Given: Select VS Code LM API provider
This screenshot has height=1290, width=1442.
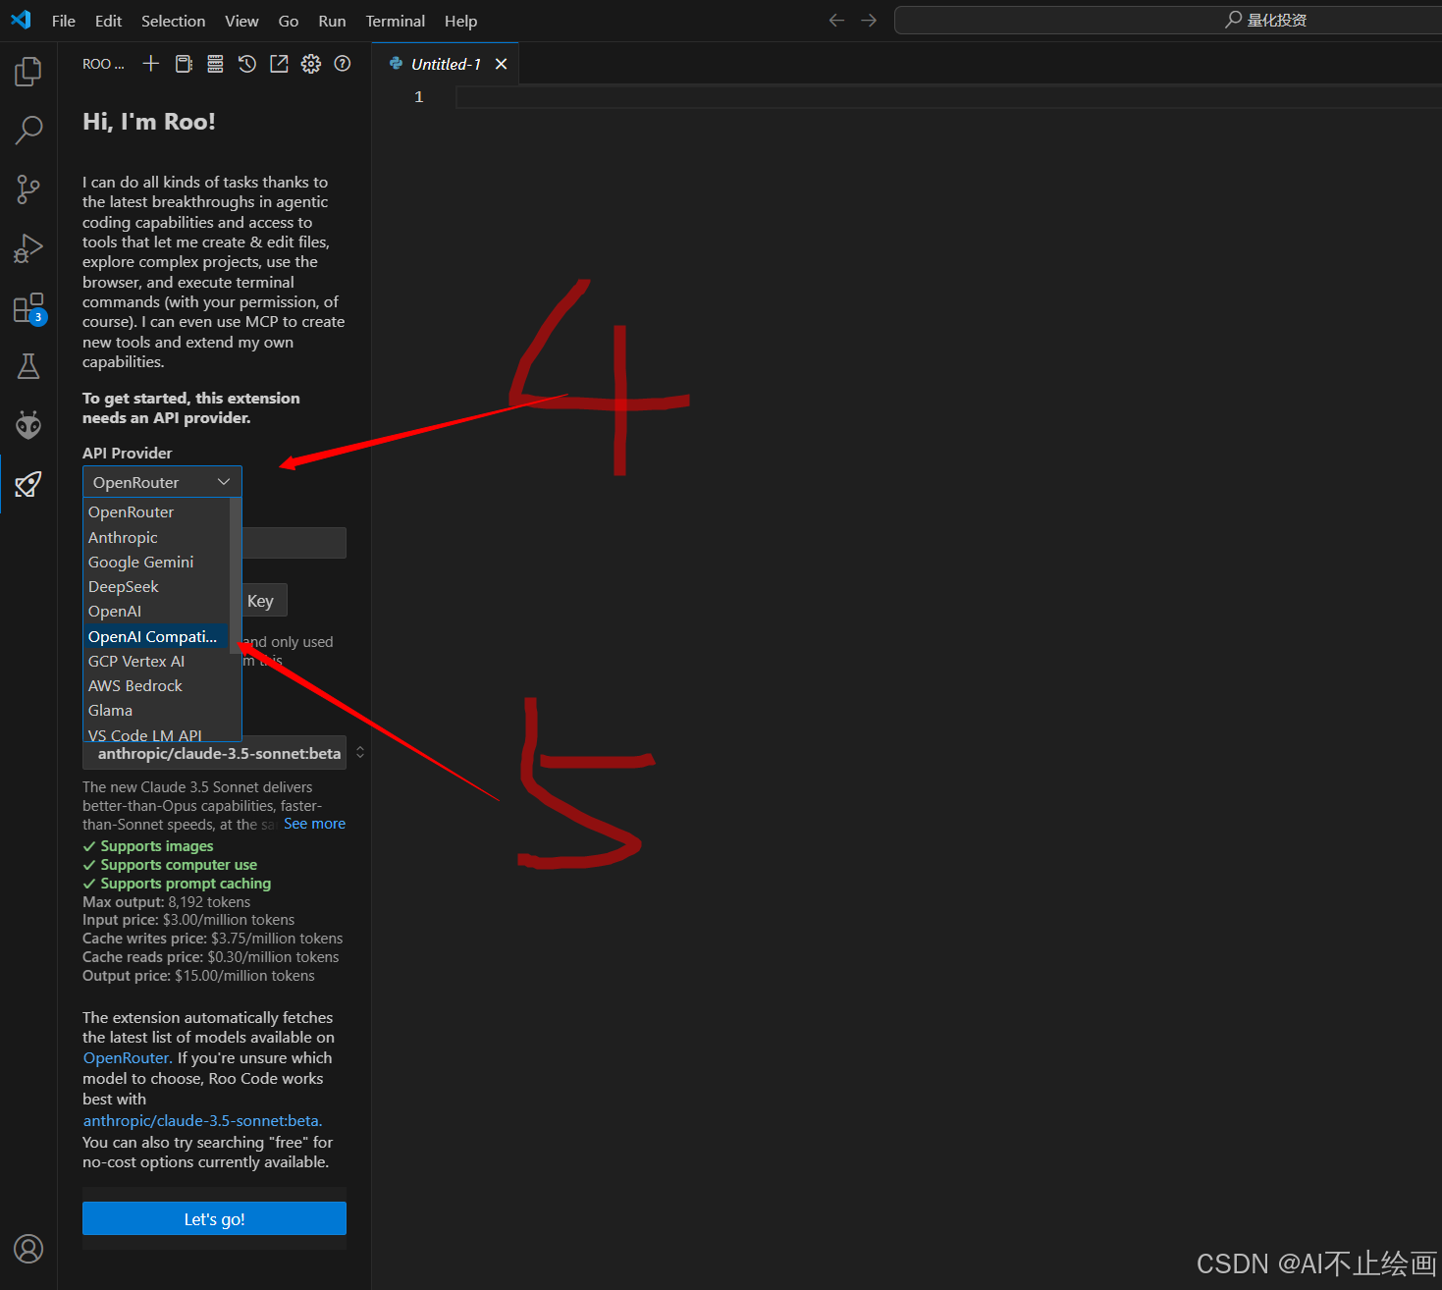Looking at the screenshot, I should (x=157, y=733).
